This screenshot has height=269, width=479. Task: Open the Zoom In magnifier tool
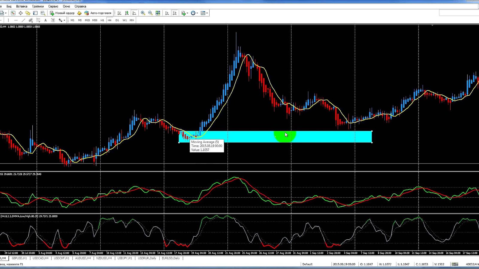coord(143,13)
